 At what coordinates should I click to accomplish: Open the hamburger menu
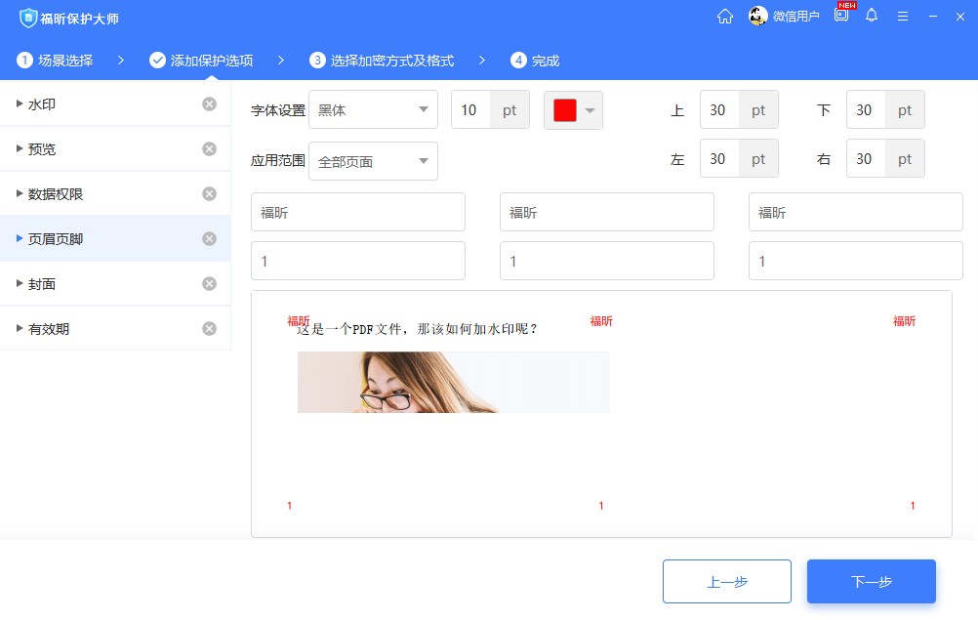[x=903, y=16]
